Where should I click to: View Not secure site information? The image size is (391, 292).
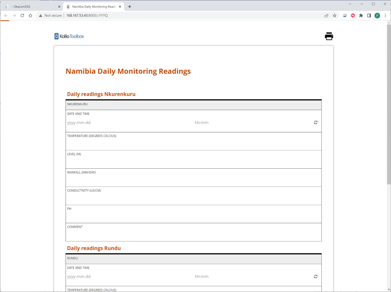(50, 15)
